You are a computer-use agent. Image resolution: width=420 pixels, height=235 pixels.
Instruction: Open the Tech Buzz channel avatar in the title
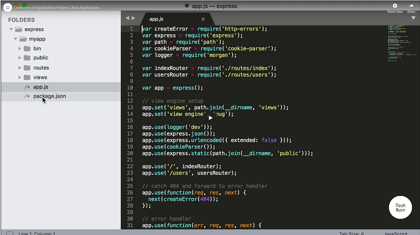click(x=8, y=7)
